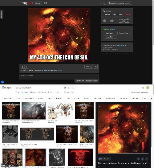This screenshot has width=154, height=168.
Task: Toggle the memes checkbox in Flip Settings
Action: [104, 14]
